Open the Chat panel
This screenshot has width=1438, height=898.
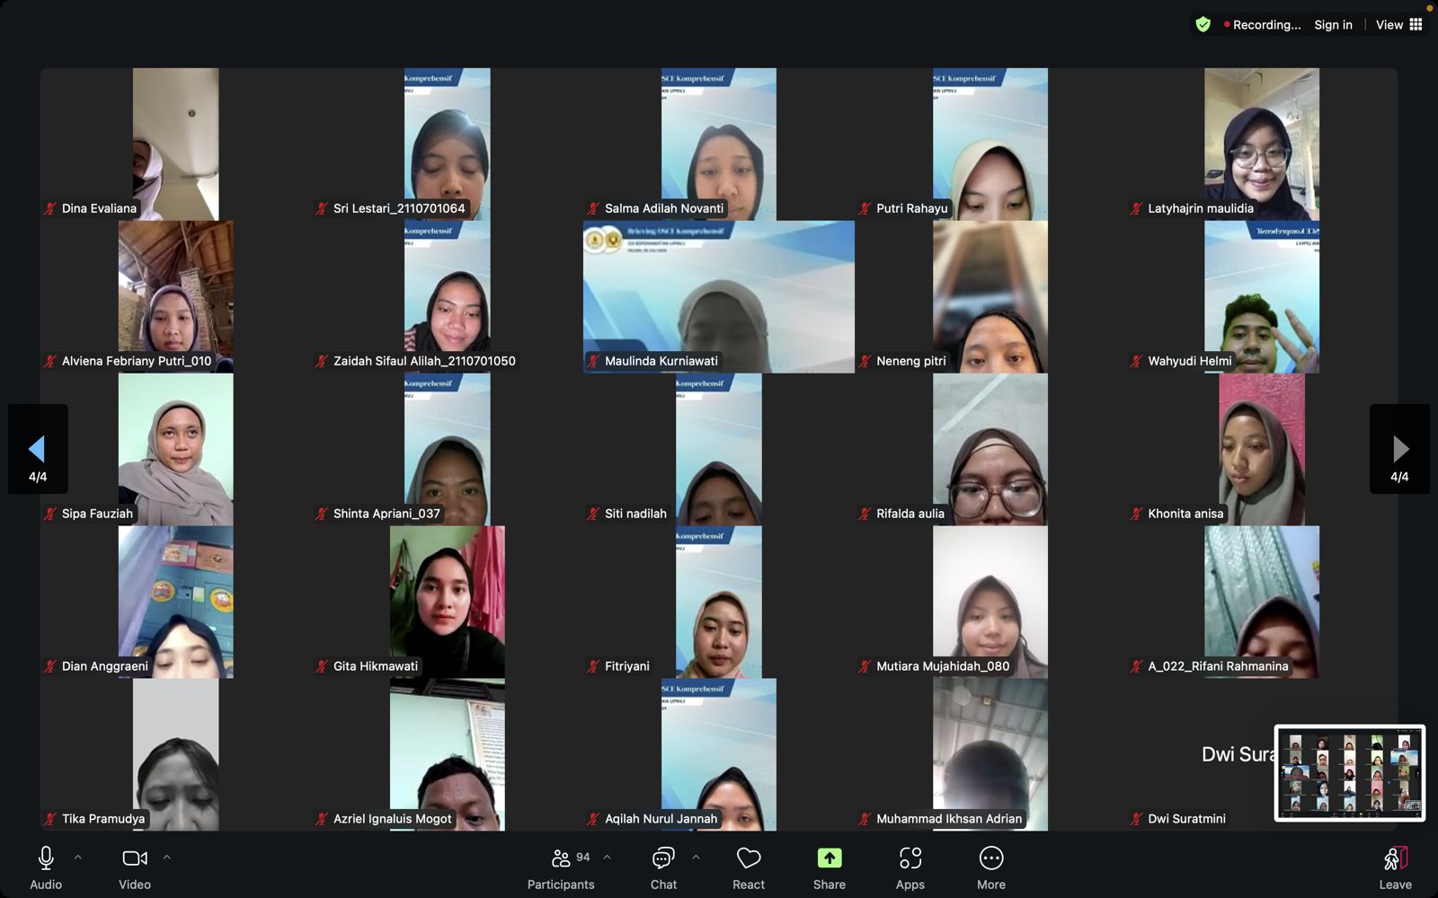coord(663,867)
